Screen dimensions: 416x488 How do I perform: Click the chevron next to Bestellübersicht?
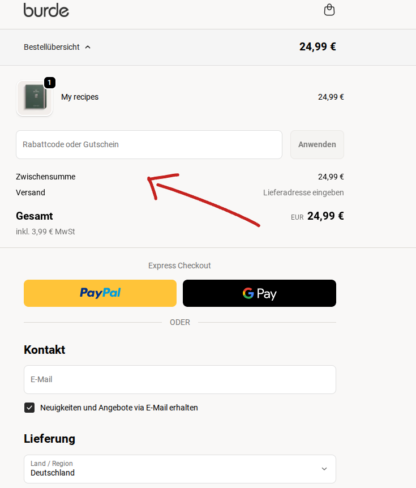[88, 48]
